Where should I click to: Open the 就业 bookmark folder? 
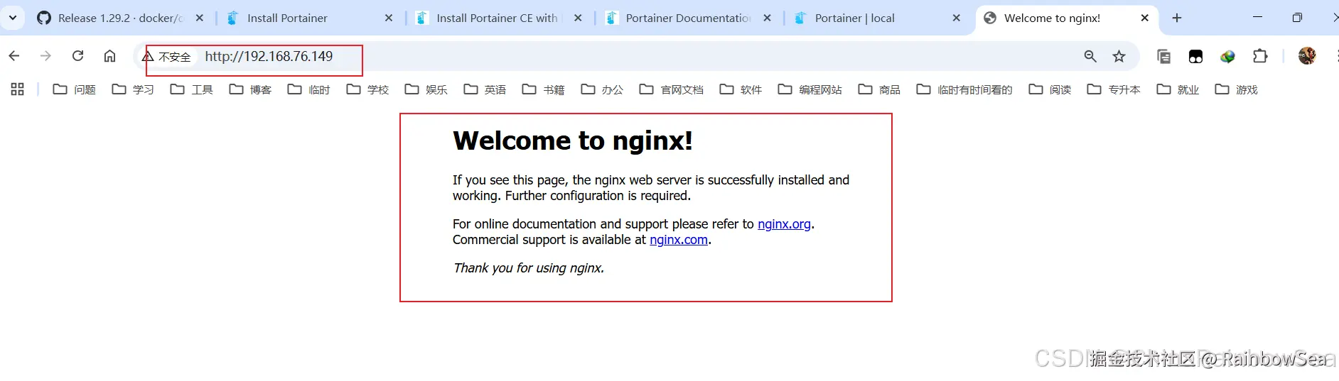pos(1178,89)
